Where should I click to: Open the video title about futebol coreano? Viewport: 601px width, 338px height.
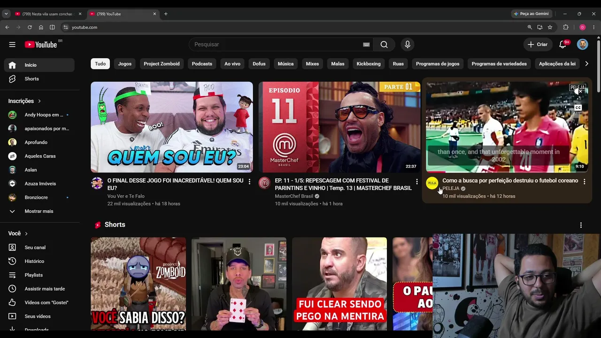510,181
